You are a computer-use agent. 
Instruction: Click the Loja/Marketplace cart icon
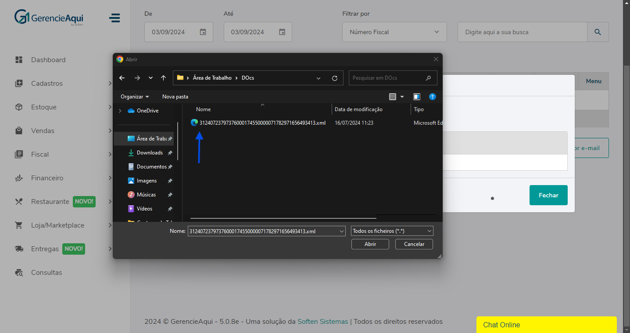[x=18, y=225]
